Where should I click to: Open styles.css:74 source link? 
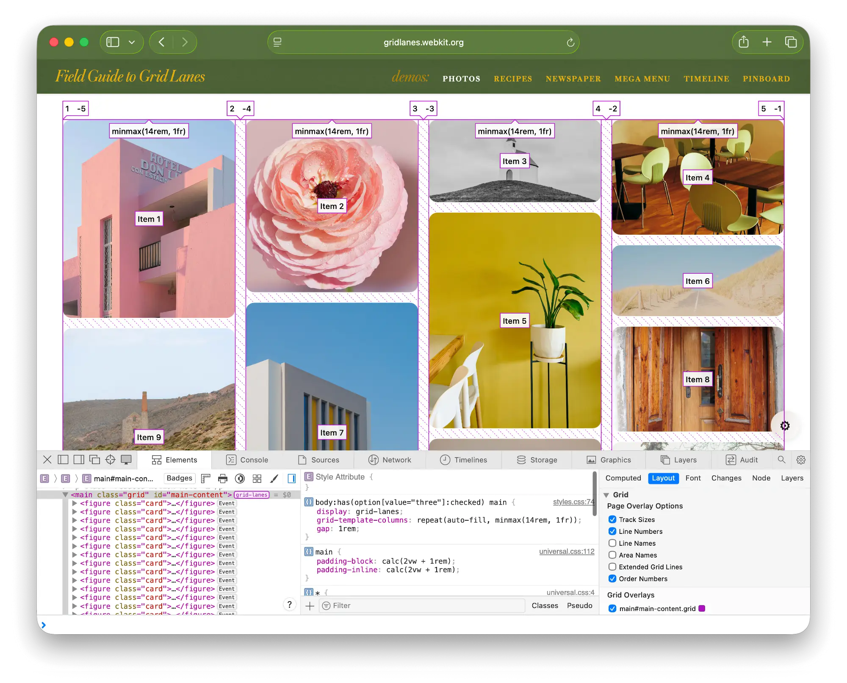[573, 502]
